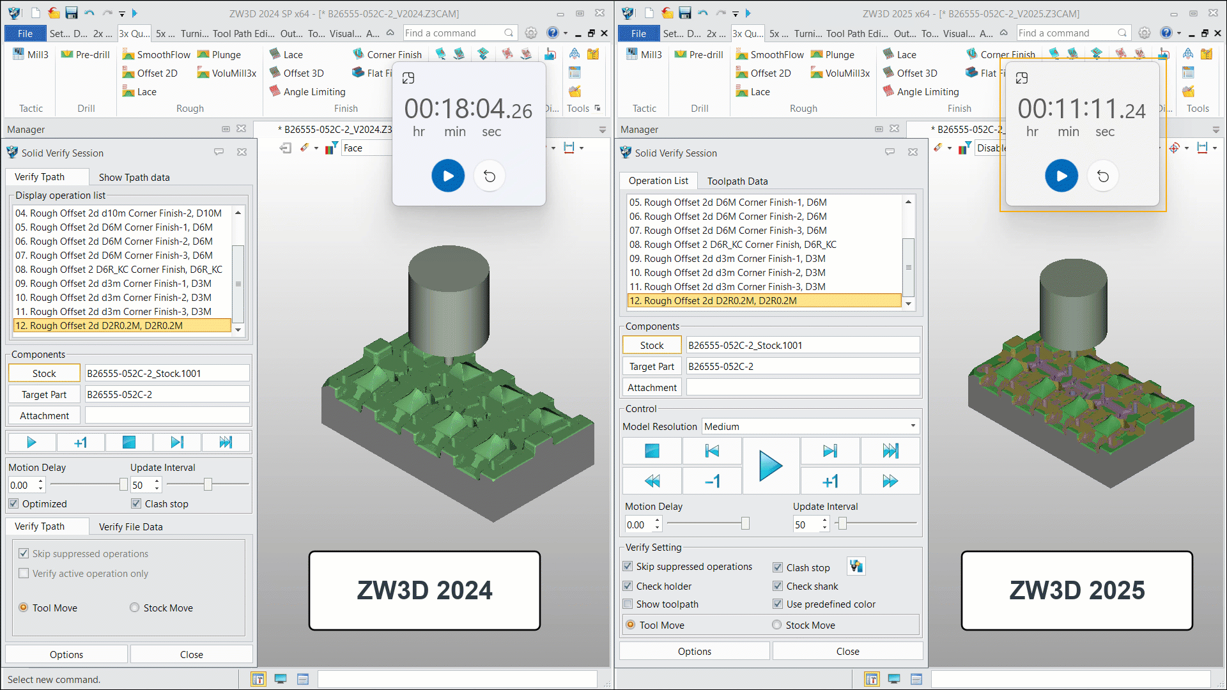Switch to Verify File Data tab
Image resolution: width=1227 pixels, height=690 pixels.
pos(131,526)
